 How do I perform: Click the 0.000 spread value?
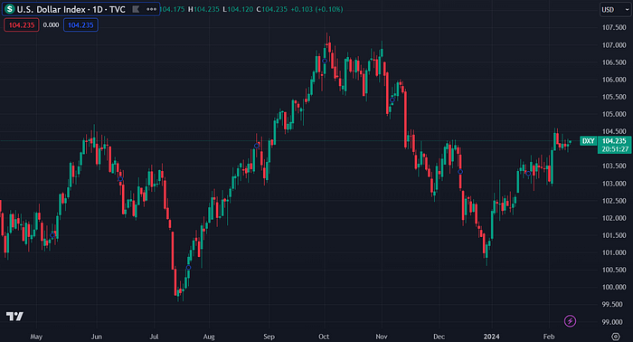coord(51,25)
